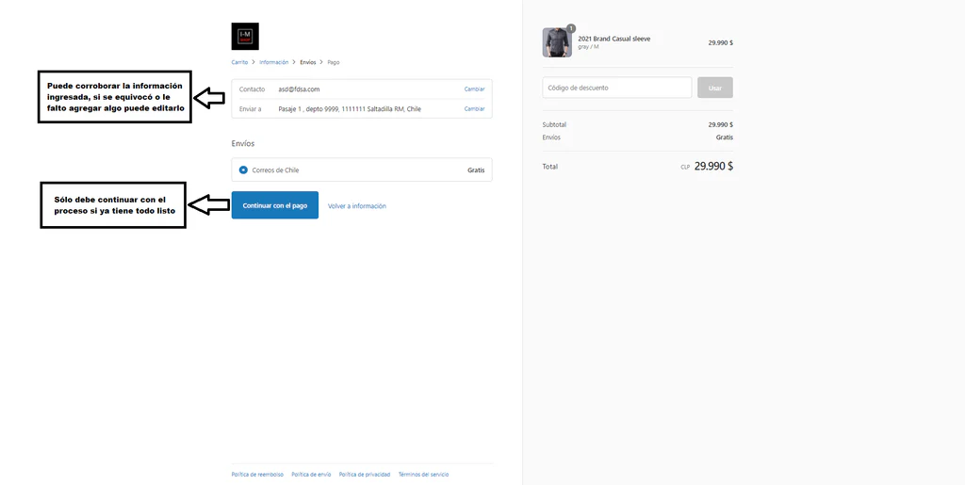Viewport: 965px width, 485px height.
Task: Open the Política de envío link
Action: [311, 475]
